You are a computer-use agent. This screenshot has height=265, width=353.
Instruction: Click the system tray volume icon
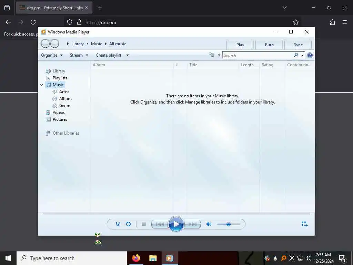[309, 258]
